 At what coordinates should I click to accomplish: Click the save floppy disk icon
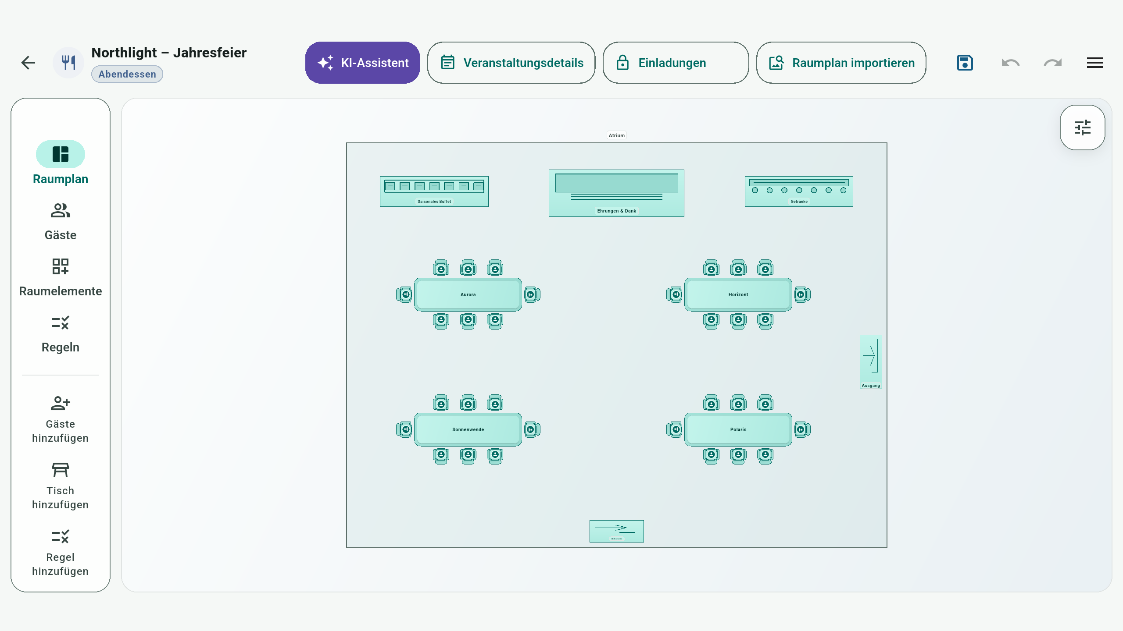click(965, 63)
